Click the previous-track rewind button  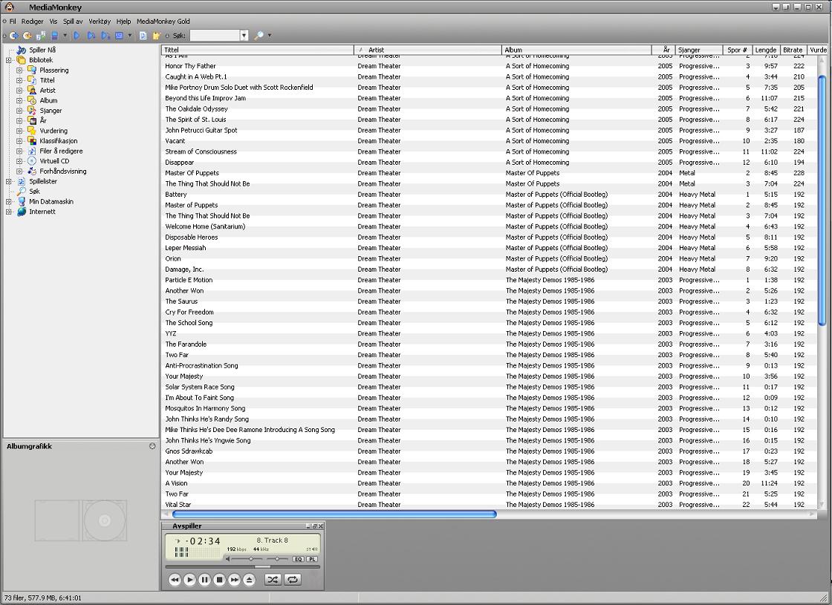pyautogui.click(x=175, y=580)
